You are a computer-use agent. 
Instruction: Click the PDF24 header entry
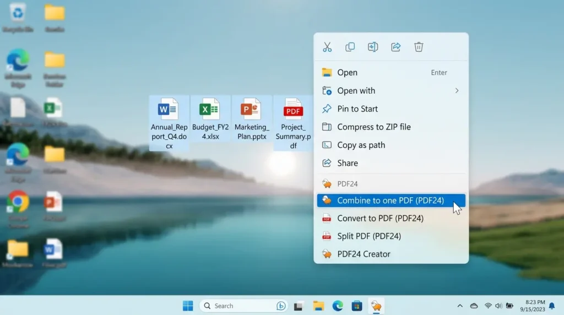tap(391, 184)
